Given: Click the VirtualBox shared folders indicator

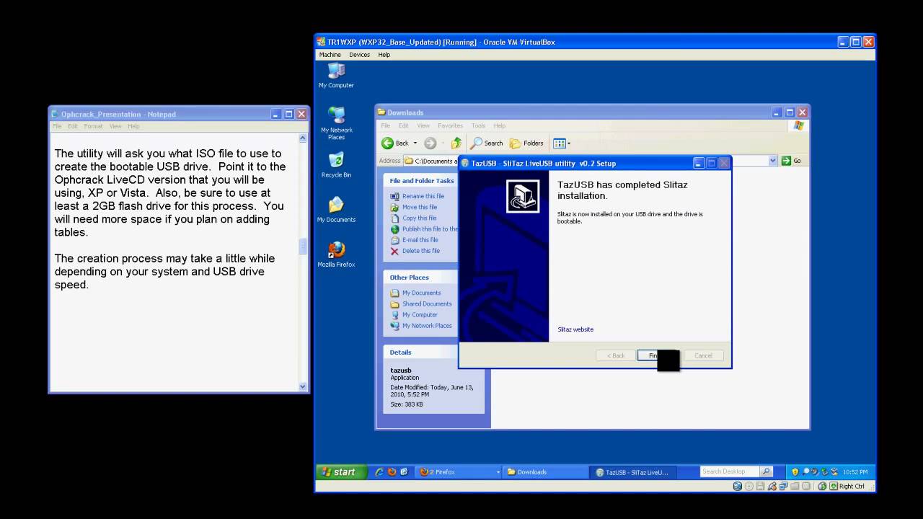Looking at the screenshot, I should [x=795, y=486].
